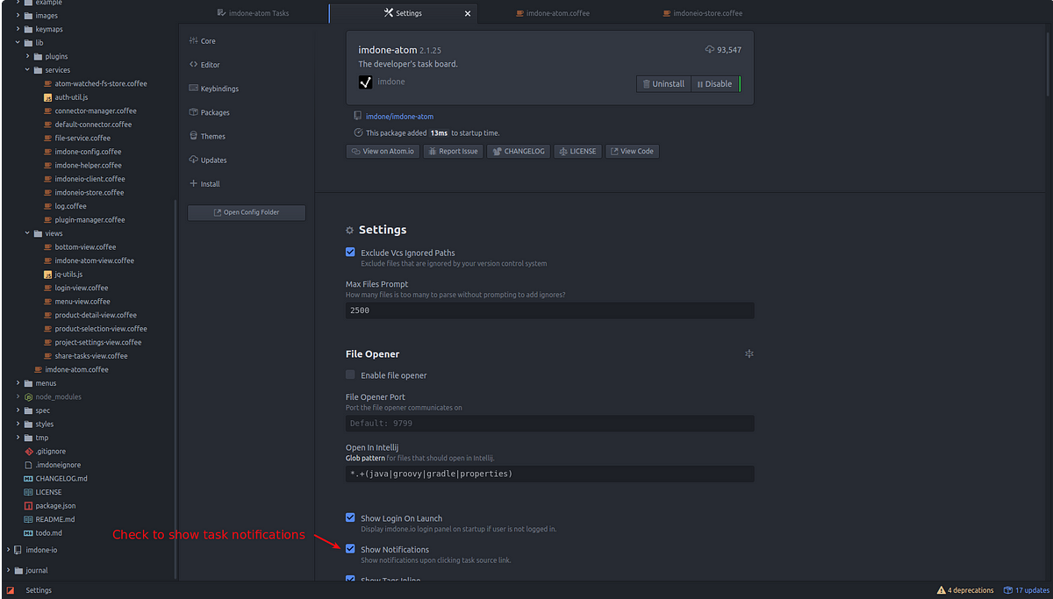Switch to the imdoneio-store.coffee tab
1053x599 pixels.
pyautogui.click(x=702, y=13)
